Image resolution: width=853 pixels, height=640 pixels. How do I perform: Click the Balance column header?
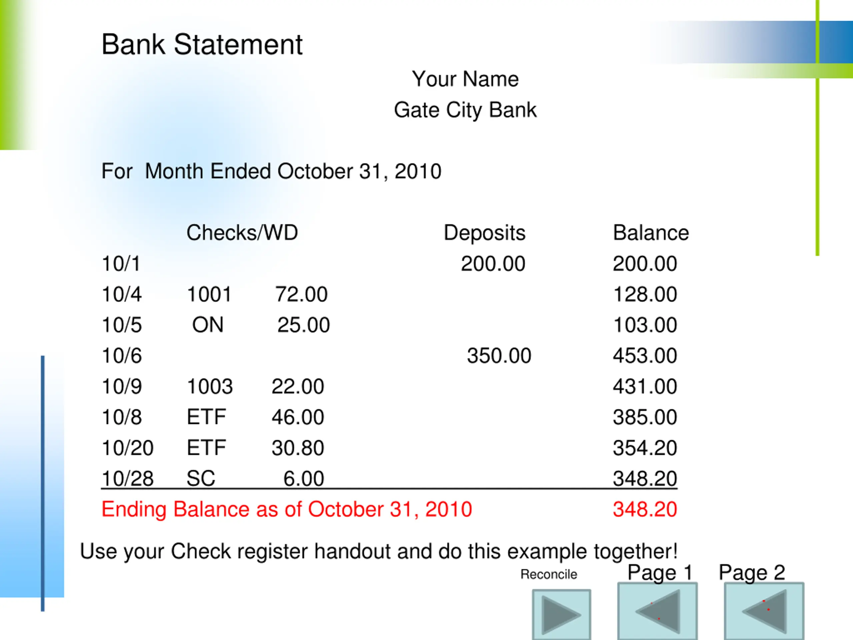[651, 233]
